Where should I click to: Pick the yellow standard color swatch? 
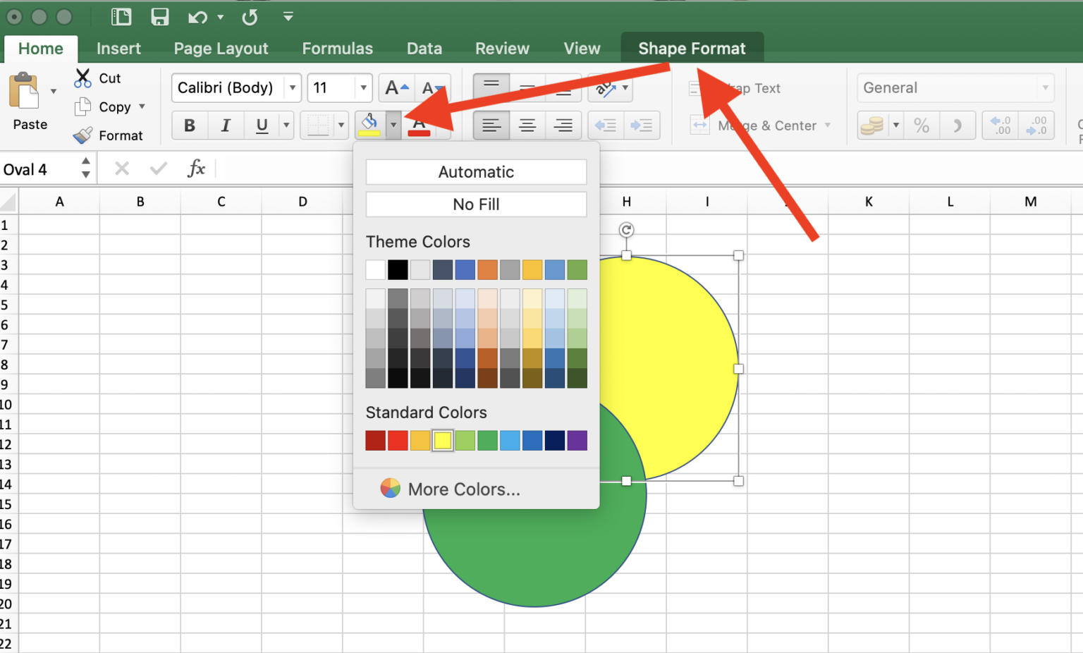click(442, 440)
